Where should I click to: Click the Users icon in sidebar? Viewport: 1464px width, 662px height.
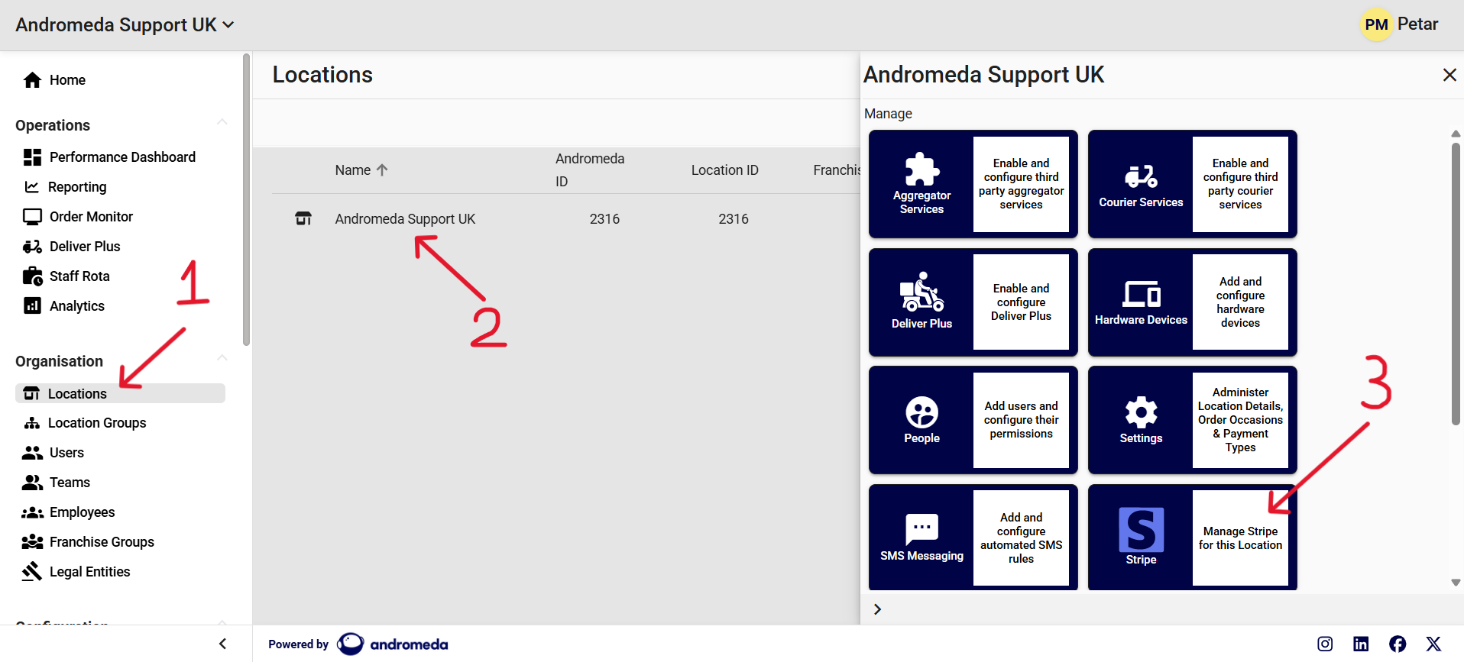tap(32, 453)
